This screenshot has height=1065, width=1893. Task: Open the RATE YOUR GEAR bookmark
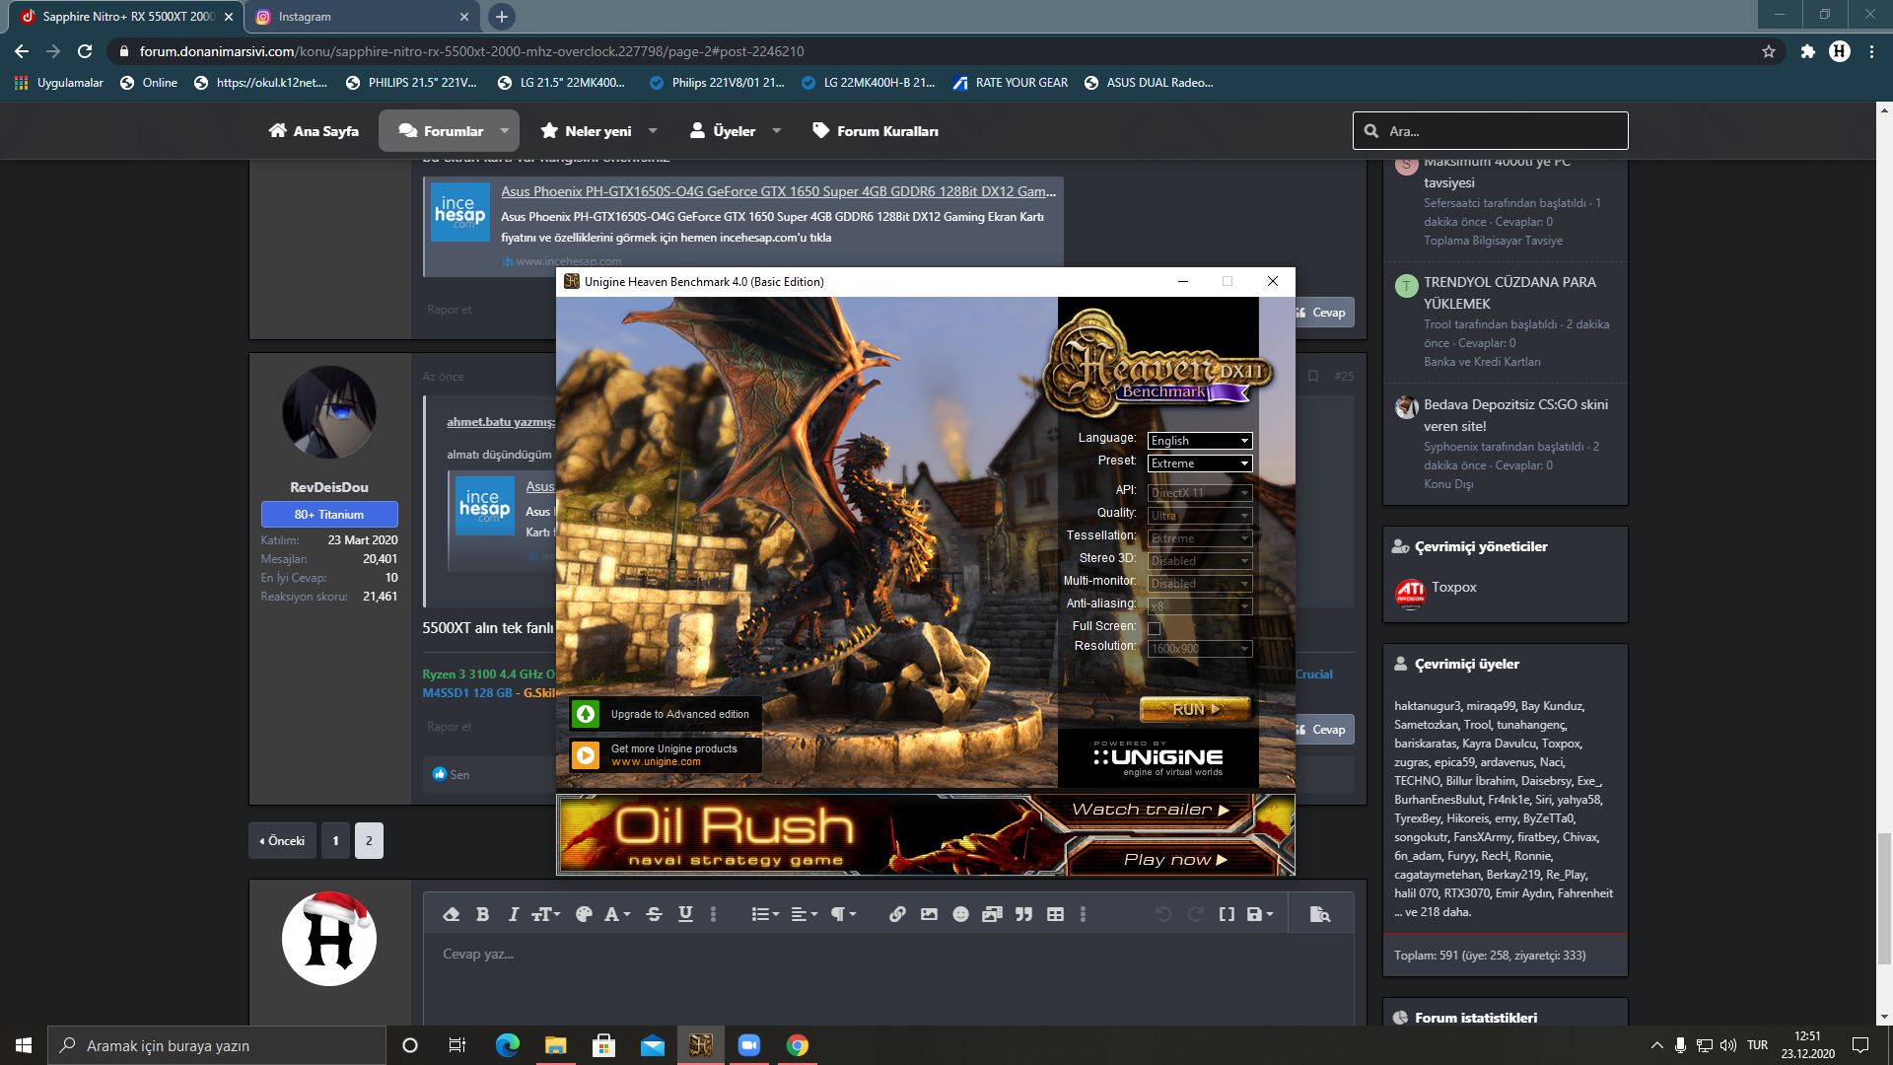coord(1011,83)
